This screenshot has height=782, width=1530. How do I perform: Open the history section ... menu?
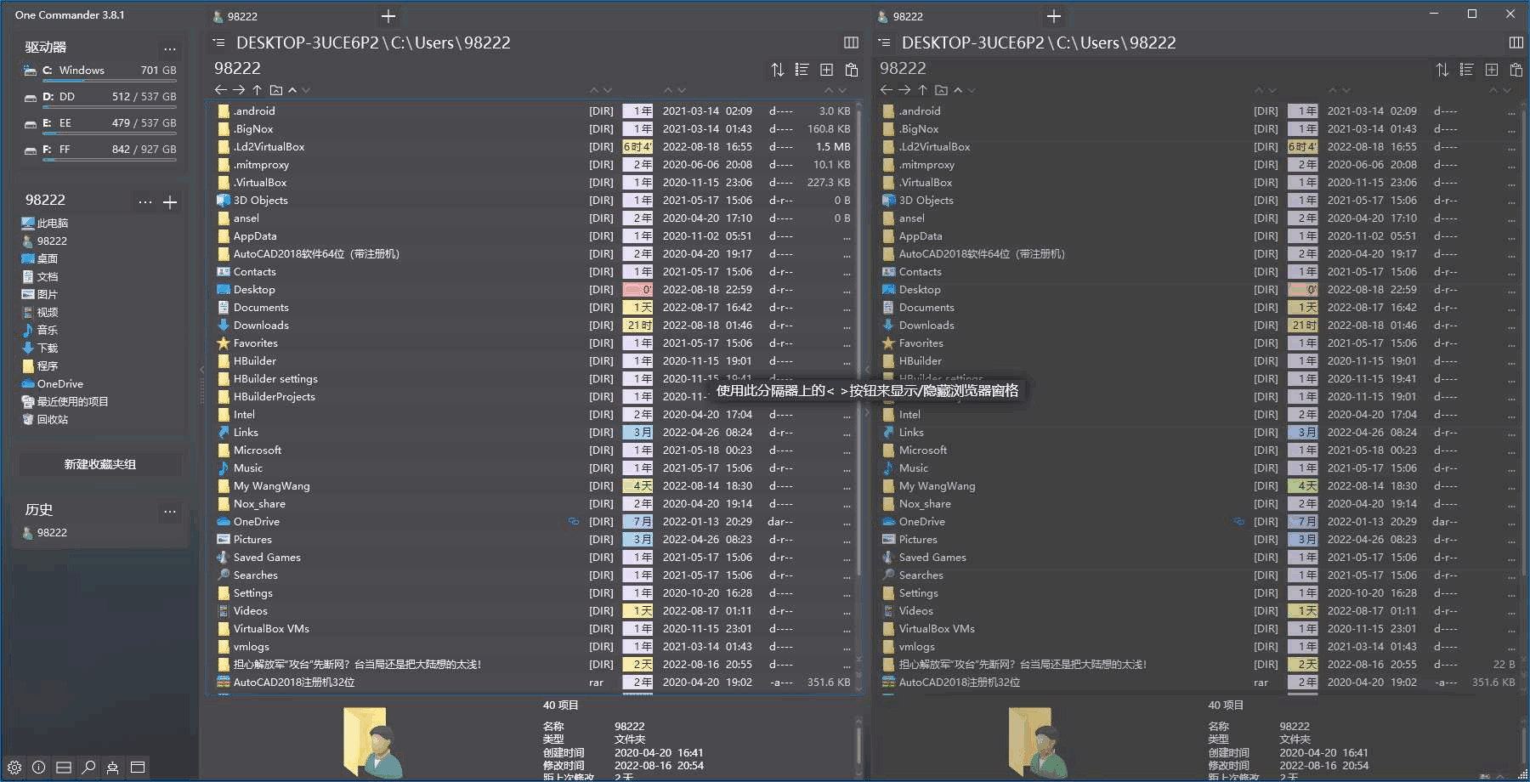click(x=170, y=511)
